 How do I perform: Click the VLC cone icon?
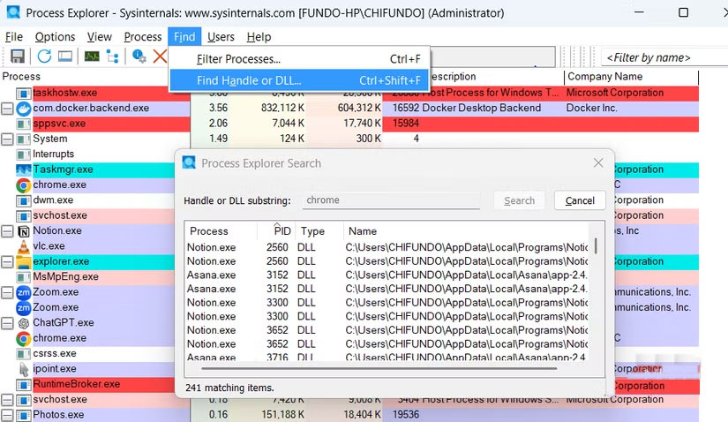pos(23,246)
